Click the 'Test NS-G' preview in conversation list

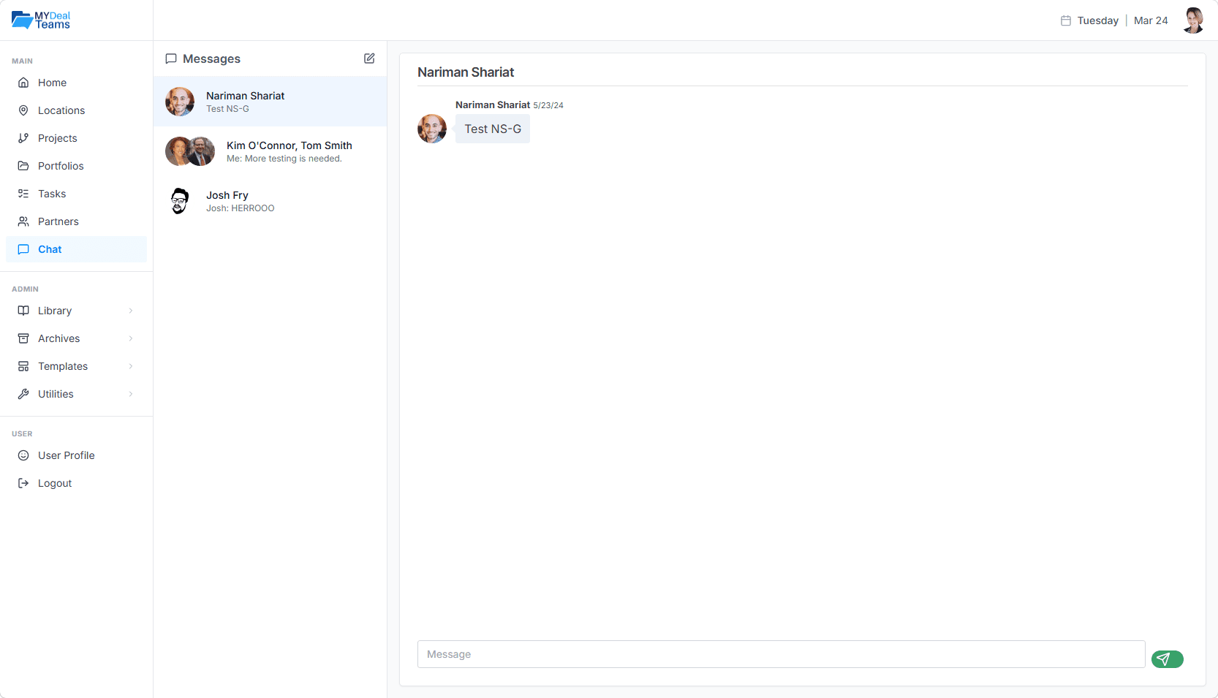227,109
